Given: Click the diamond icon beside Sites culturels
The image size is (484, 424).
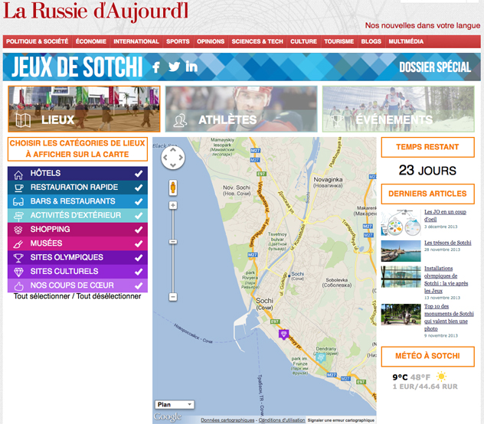Looking at the screenshot, I should pos(18,272).
